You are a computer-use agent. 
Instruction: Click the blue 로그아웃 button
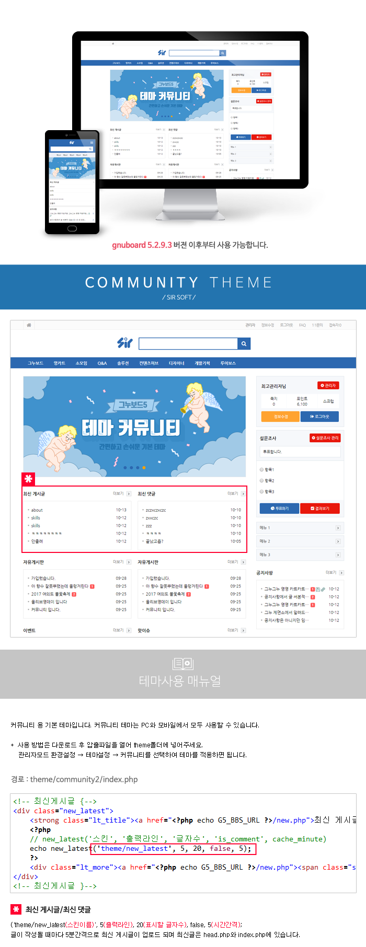tap(319, 417)
